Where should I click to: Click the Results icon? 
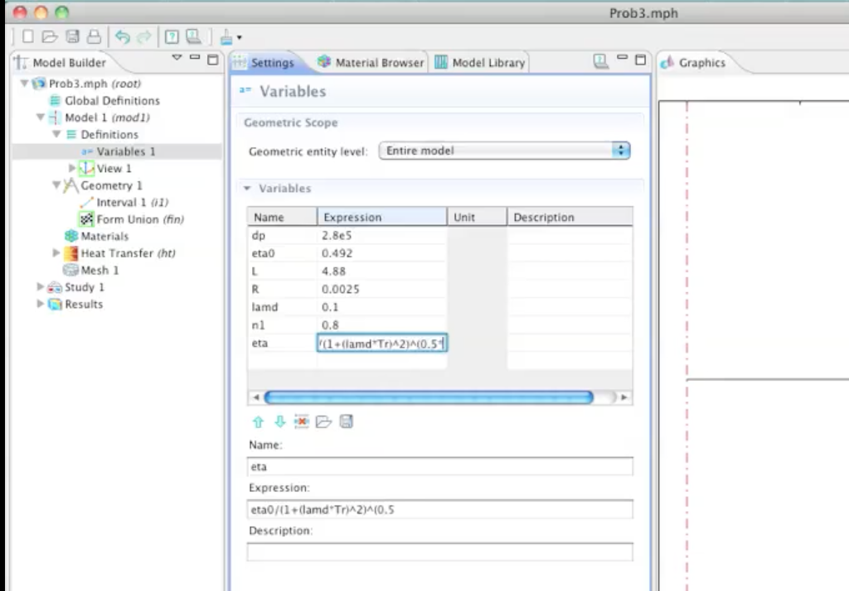click(55, 305)
